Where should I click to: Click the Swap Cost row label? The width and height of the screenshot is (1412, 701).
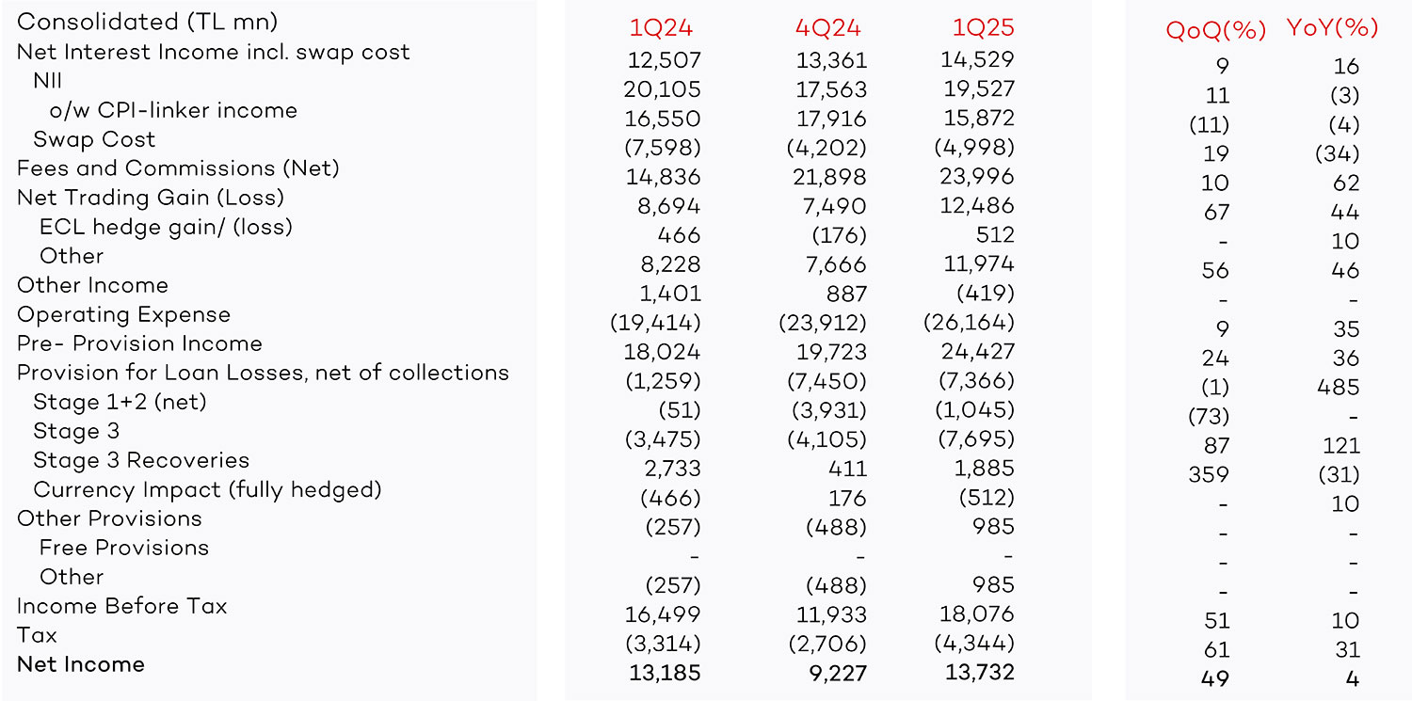[x=94, y=139]
